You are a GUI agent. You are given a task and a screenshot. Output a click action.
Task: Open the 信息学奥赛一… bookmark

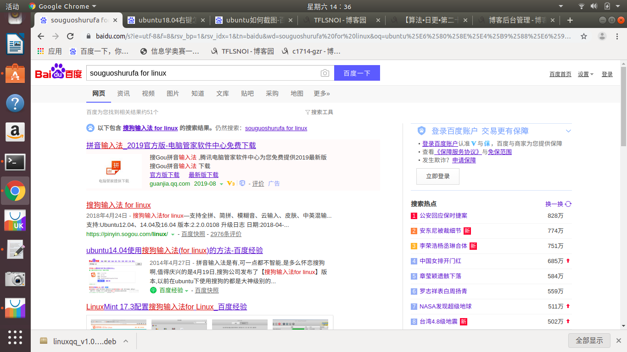click(x=170, y=51)
